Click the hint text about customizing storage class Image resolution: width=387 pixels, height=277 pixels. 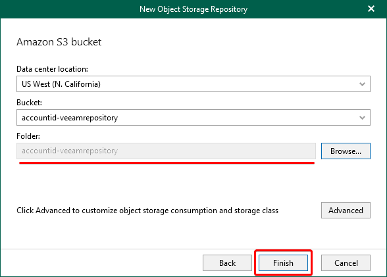pos(147,211)
